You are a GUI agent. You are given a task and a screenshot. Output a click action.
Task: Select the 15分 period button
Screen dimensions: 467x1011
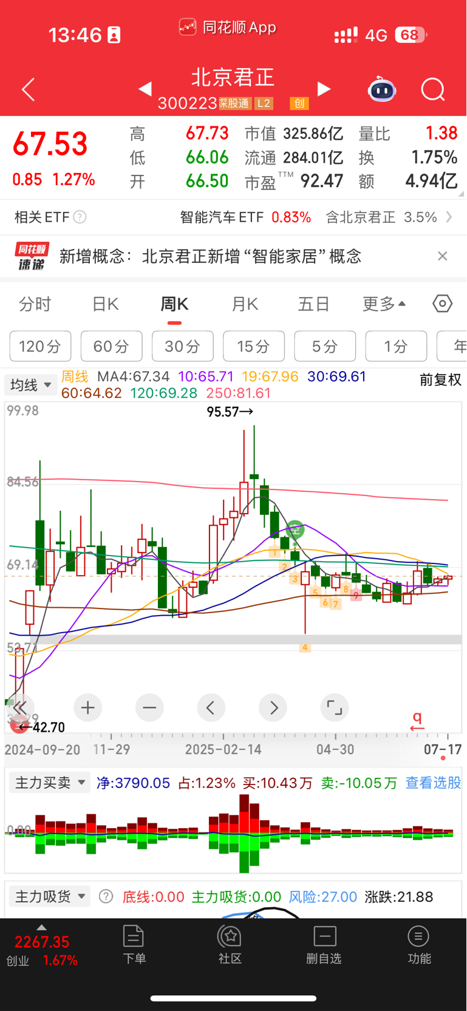tap(254, 346)
